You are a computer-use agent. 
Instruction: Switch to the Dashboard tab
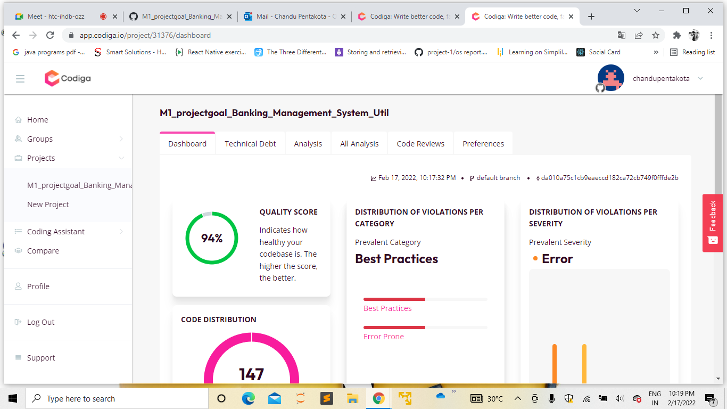pos(187,144)
